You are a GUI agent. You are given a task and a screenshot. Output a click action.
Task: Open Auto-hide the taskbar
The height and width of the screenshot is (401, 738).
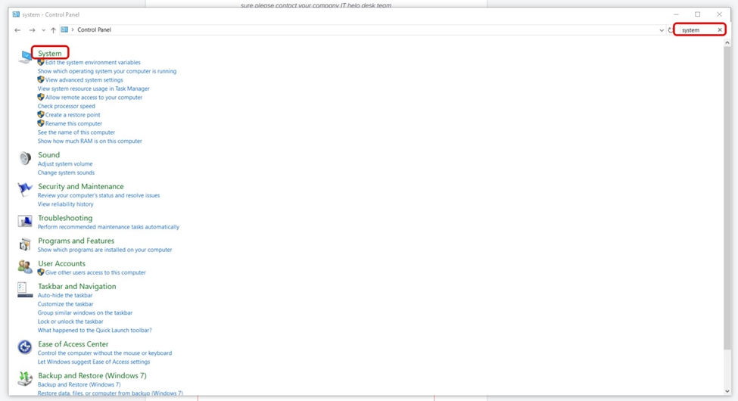(65, 296)
